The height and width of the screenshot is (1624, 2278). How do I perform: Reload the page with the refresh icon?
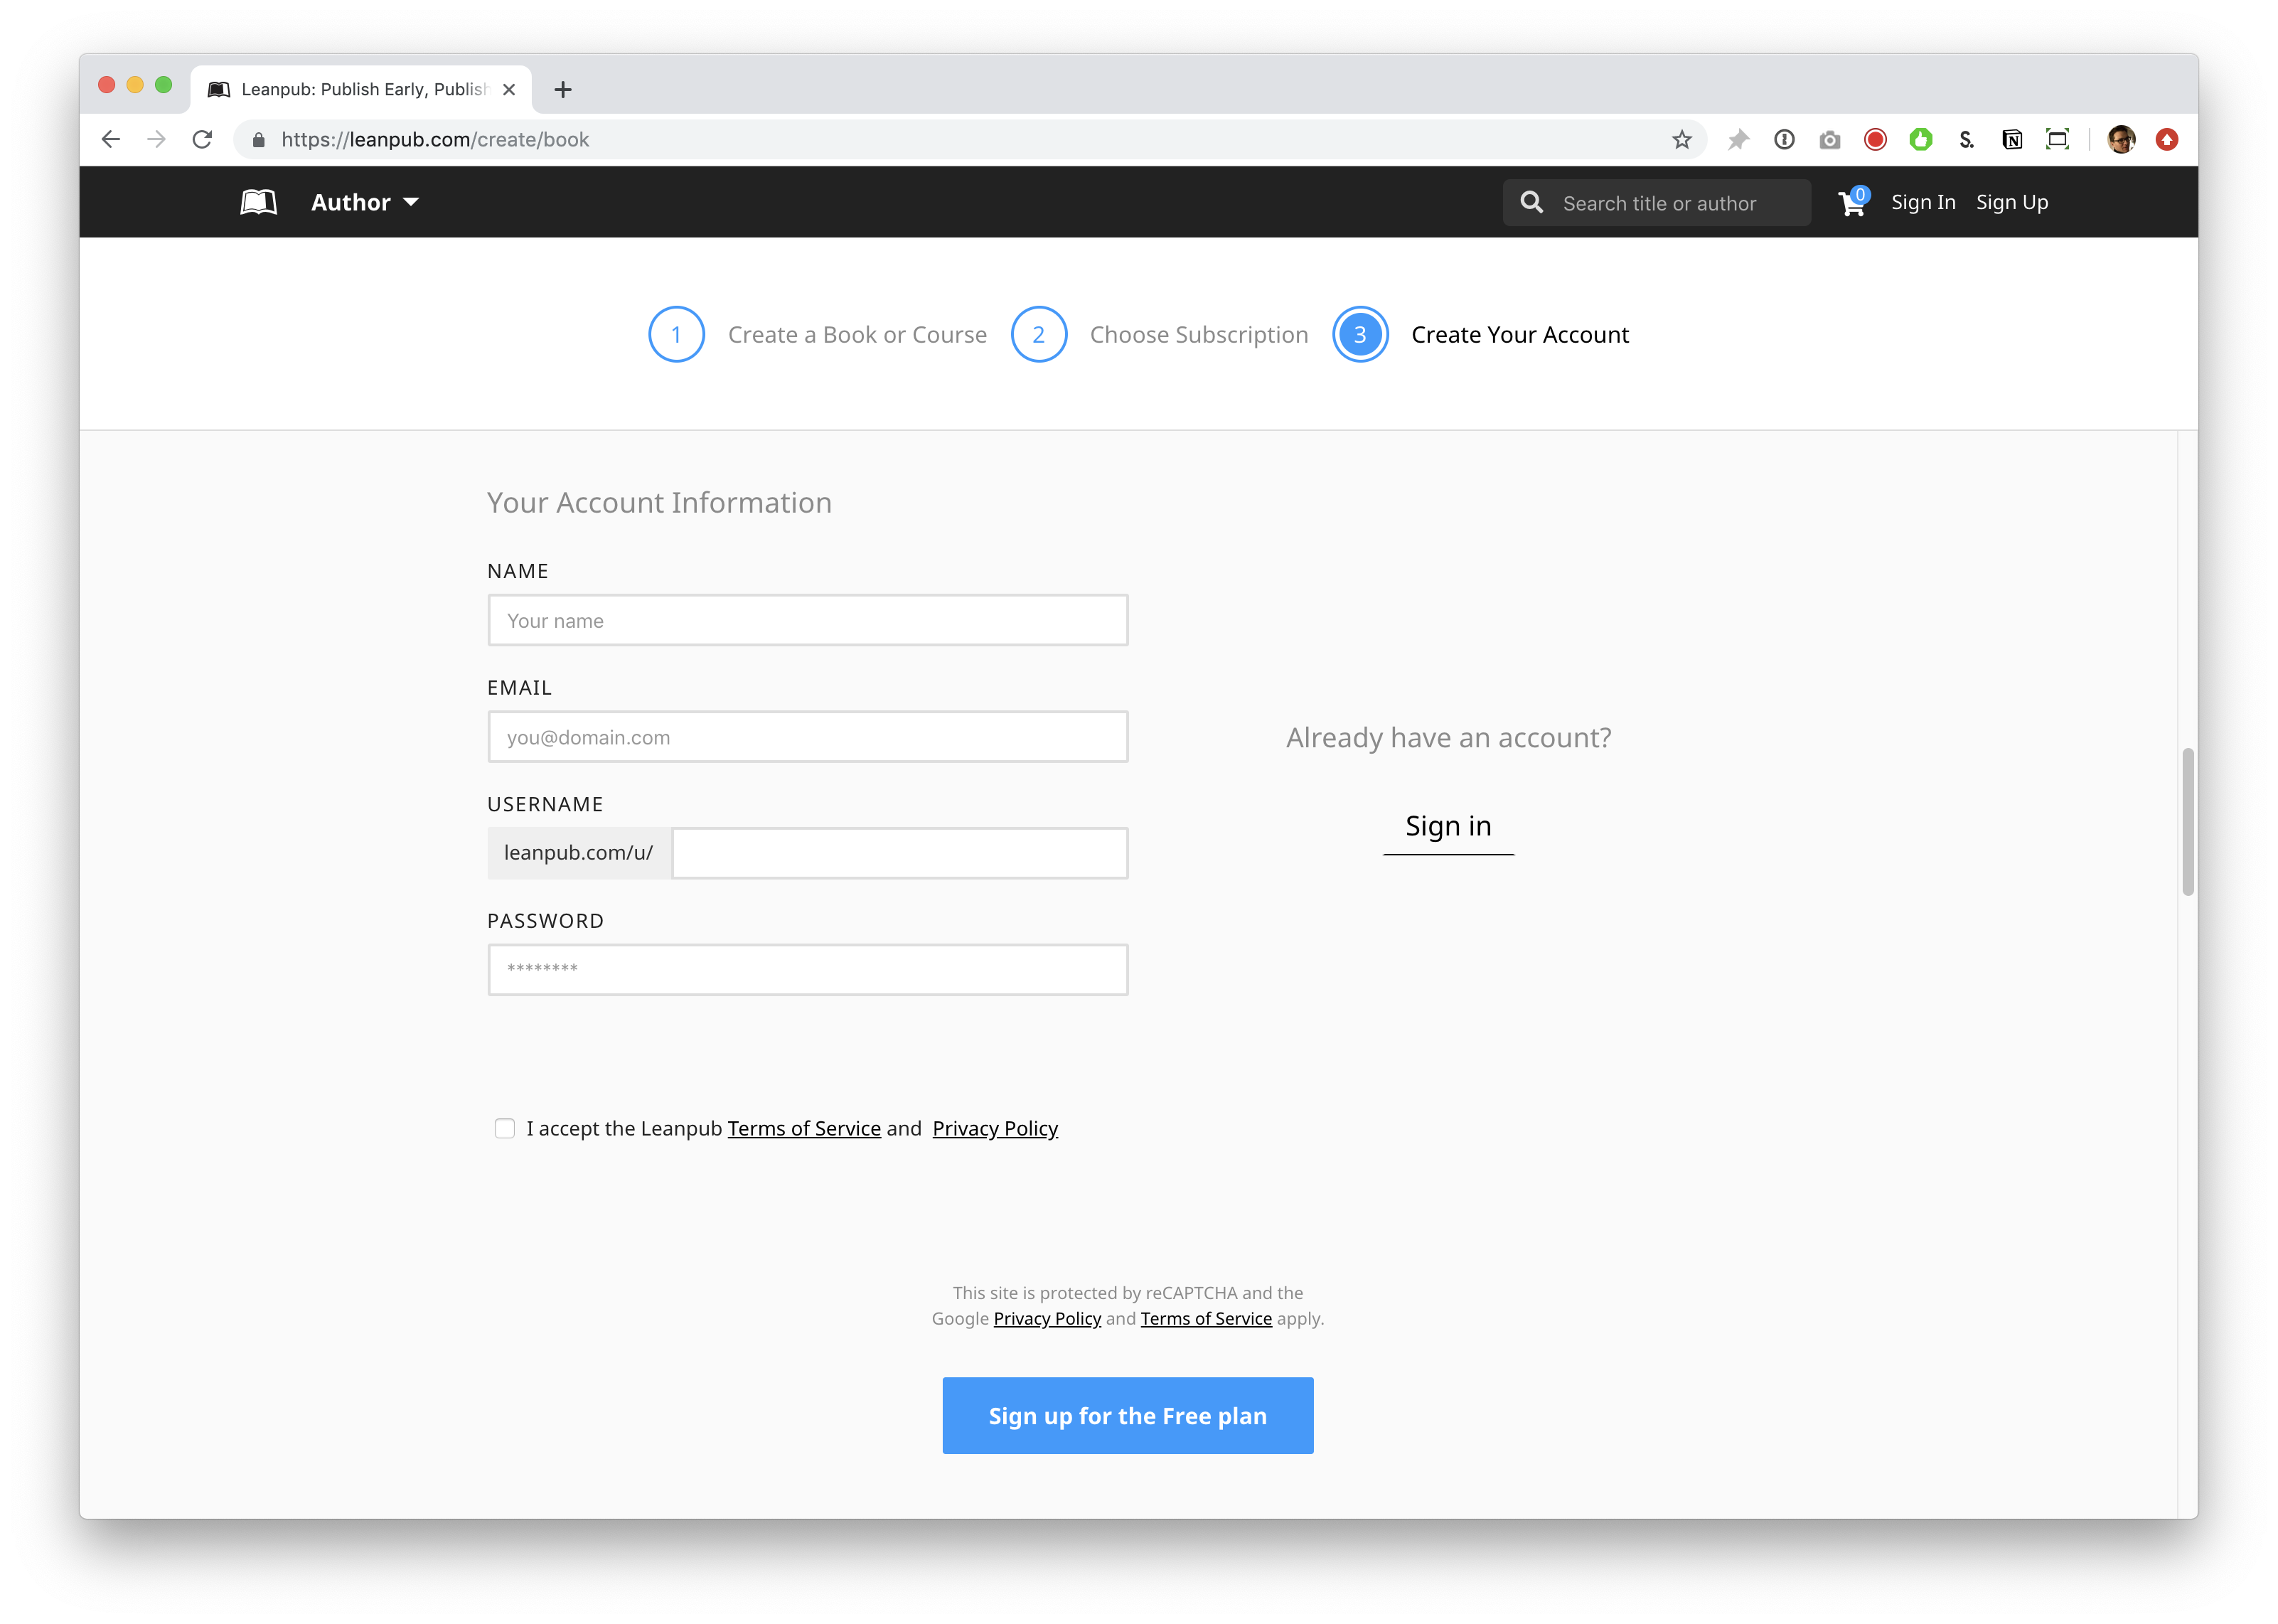pos(203,140)
